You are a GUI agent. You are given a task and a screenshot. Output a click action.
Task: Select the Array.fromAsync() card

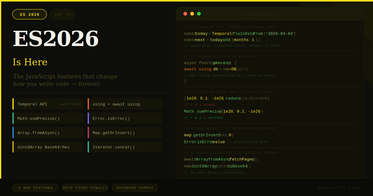tap(48, 133)
